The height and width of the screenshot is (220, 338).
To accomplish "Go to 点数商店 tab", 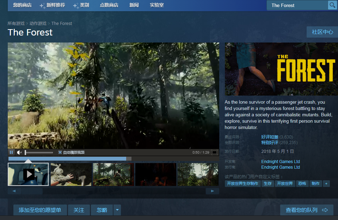I will tap(109, 5).
